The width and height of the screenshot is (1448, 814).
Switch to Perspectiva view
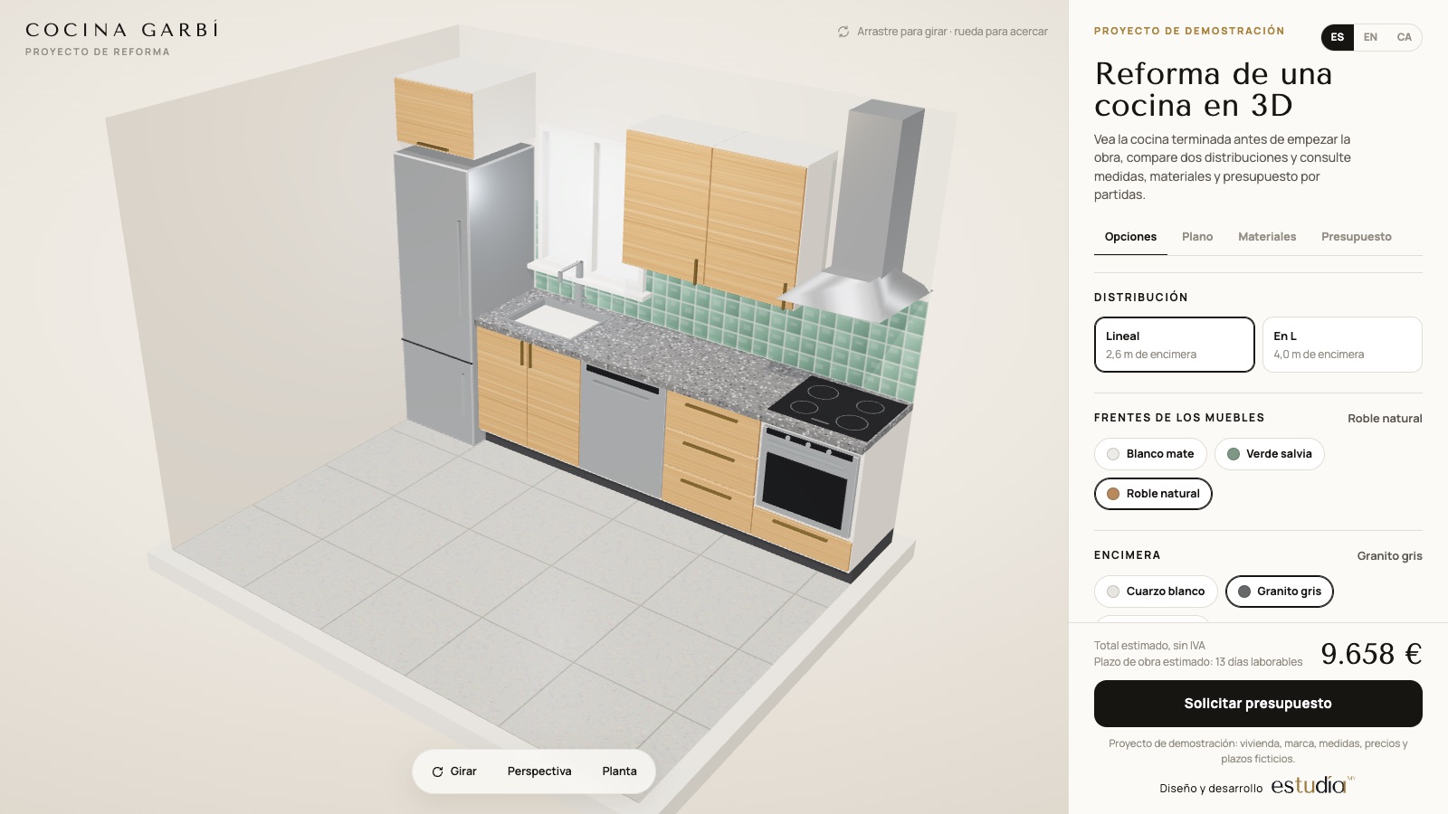point(539,771)
